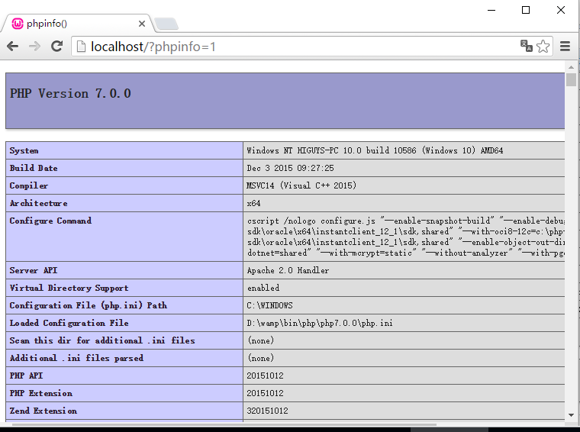
Task: Go back with the browser back arrow
Action: pyautogui.click(x=12, y=47)
